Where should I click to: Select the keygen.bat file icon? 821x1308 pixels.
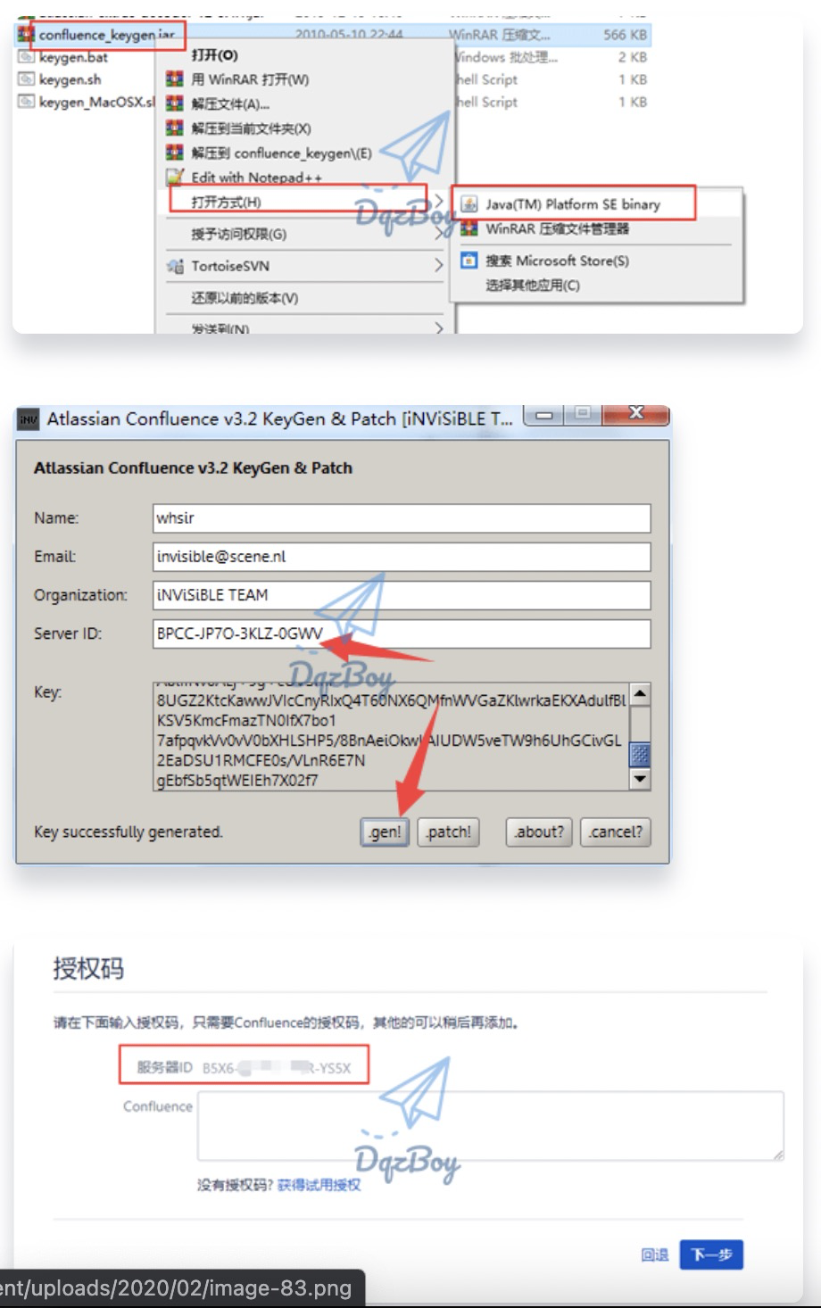27,57
